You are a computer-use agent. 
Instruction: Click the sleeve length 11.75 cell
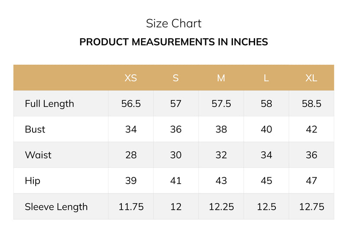(131, 207)
